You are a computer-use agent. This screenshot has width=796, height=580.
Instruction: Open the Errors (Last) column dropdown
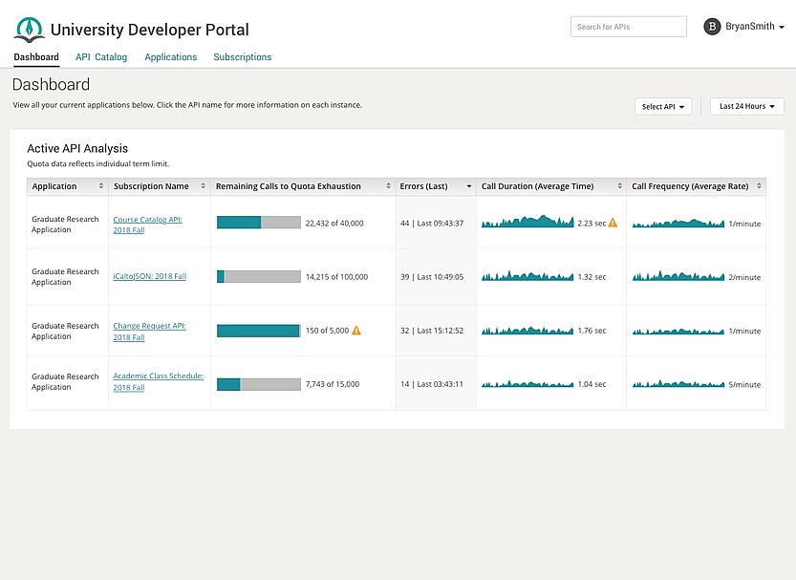coord(468,185)
